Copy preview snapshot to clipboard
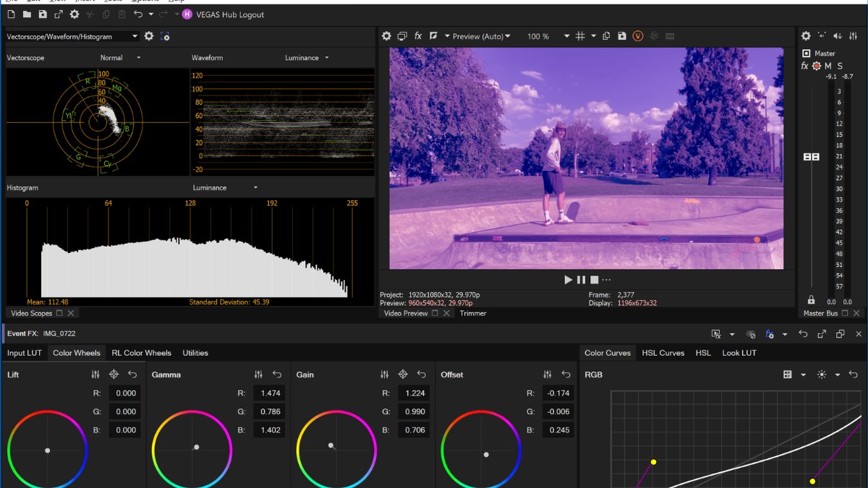Viewport: 868px width, 488px height. (606, 36)
